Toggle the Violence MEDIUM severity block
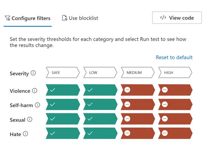The height and width of the screenshot is (162, 210). [x=138, y=90]
